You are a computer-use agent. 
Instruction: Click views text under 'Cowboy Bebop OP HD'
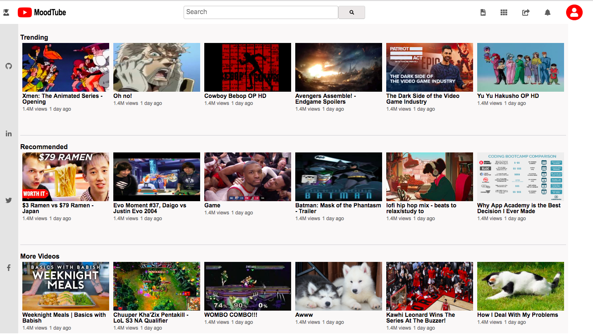(217, 103)
